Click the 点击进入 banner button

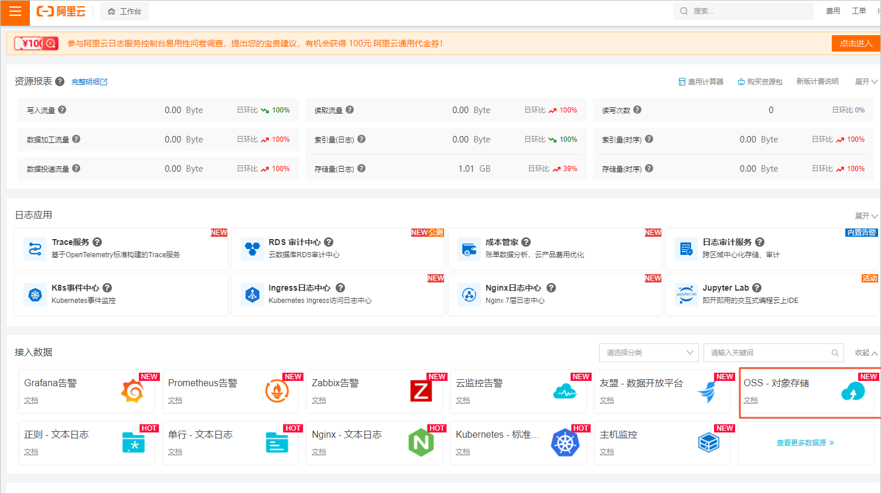[856, 43]
